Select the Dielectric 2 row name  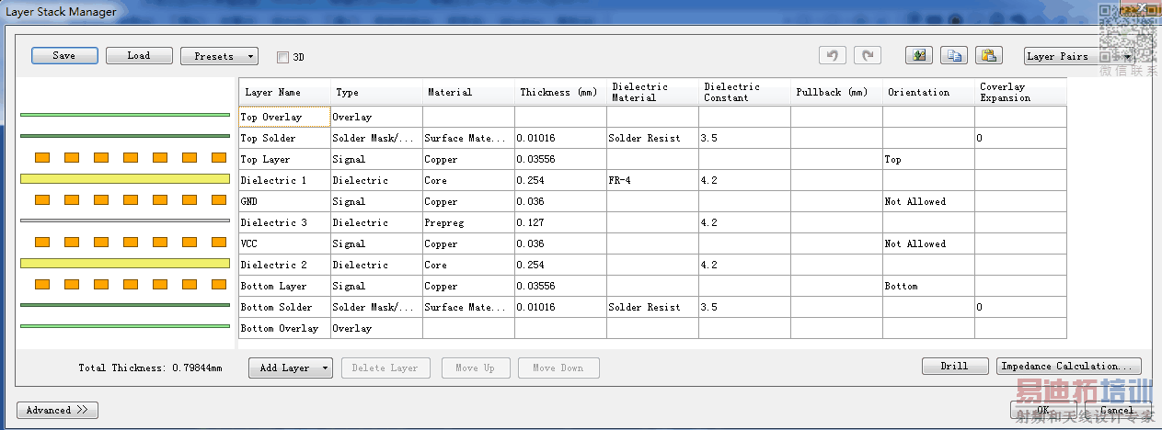coord(284,265)
